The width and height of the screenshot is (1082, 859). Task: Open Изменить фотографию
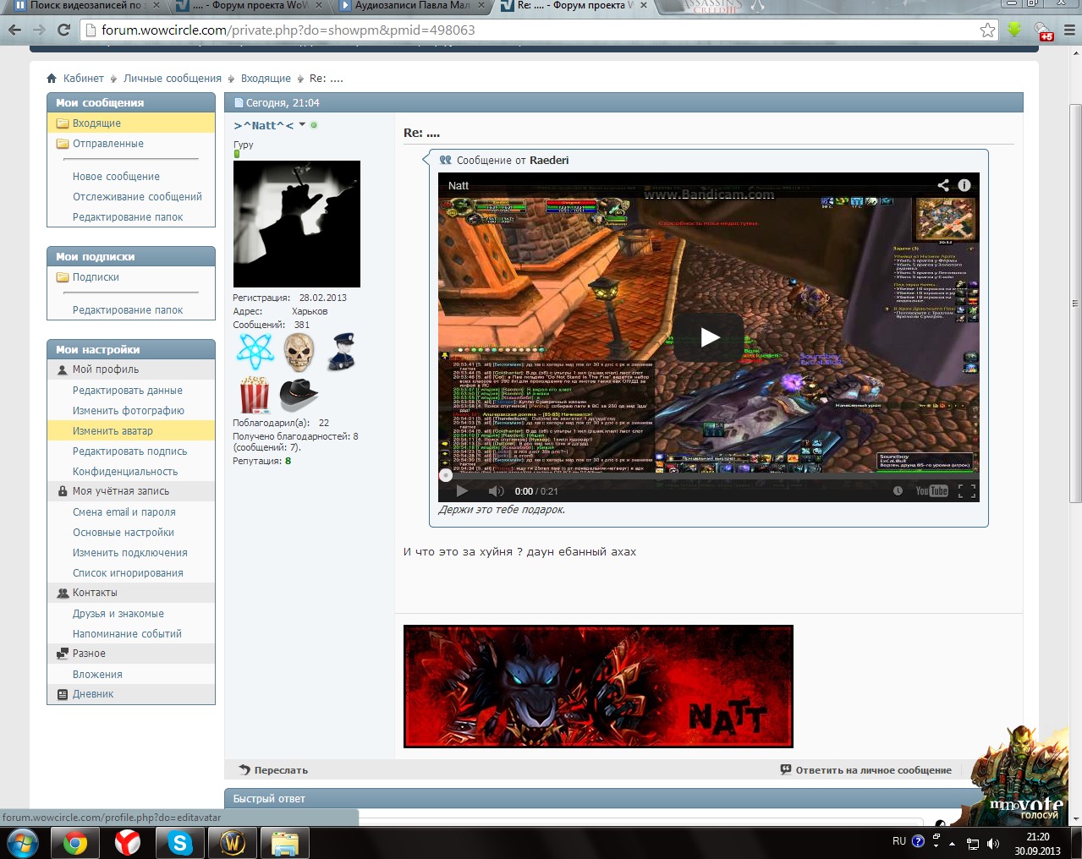coord(128,410)
